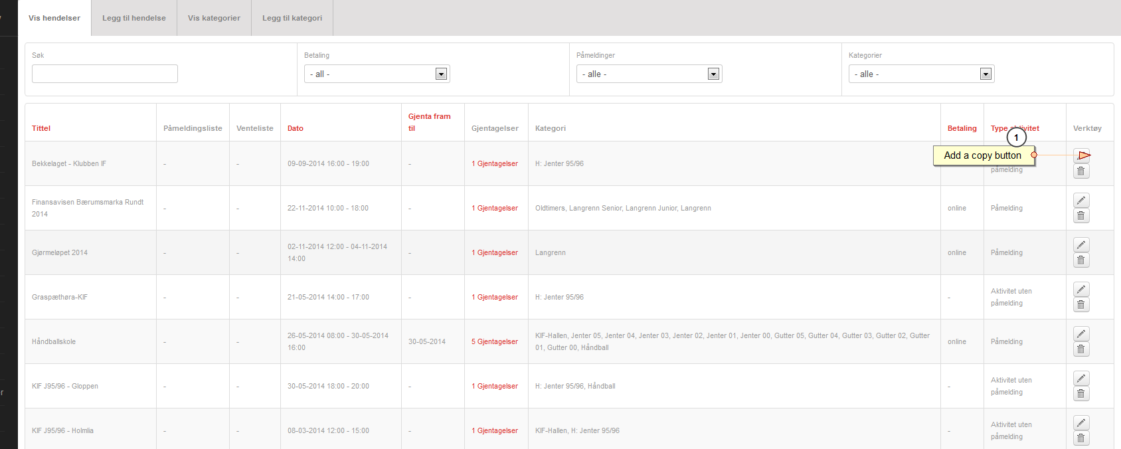Edit the Finansavisen Bærumsmarka Rundt 2014 event
The width and height of the screenshot is (1121, 449).
coord(1081,200)
